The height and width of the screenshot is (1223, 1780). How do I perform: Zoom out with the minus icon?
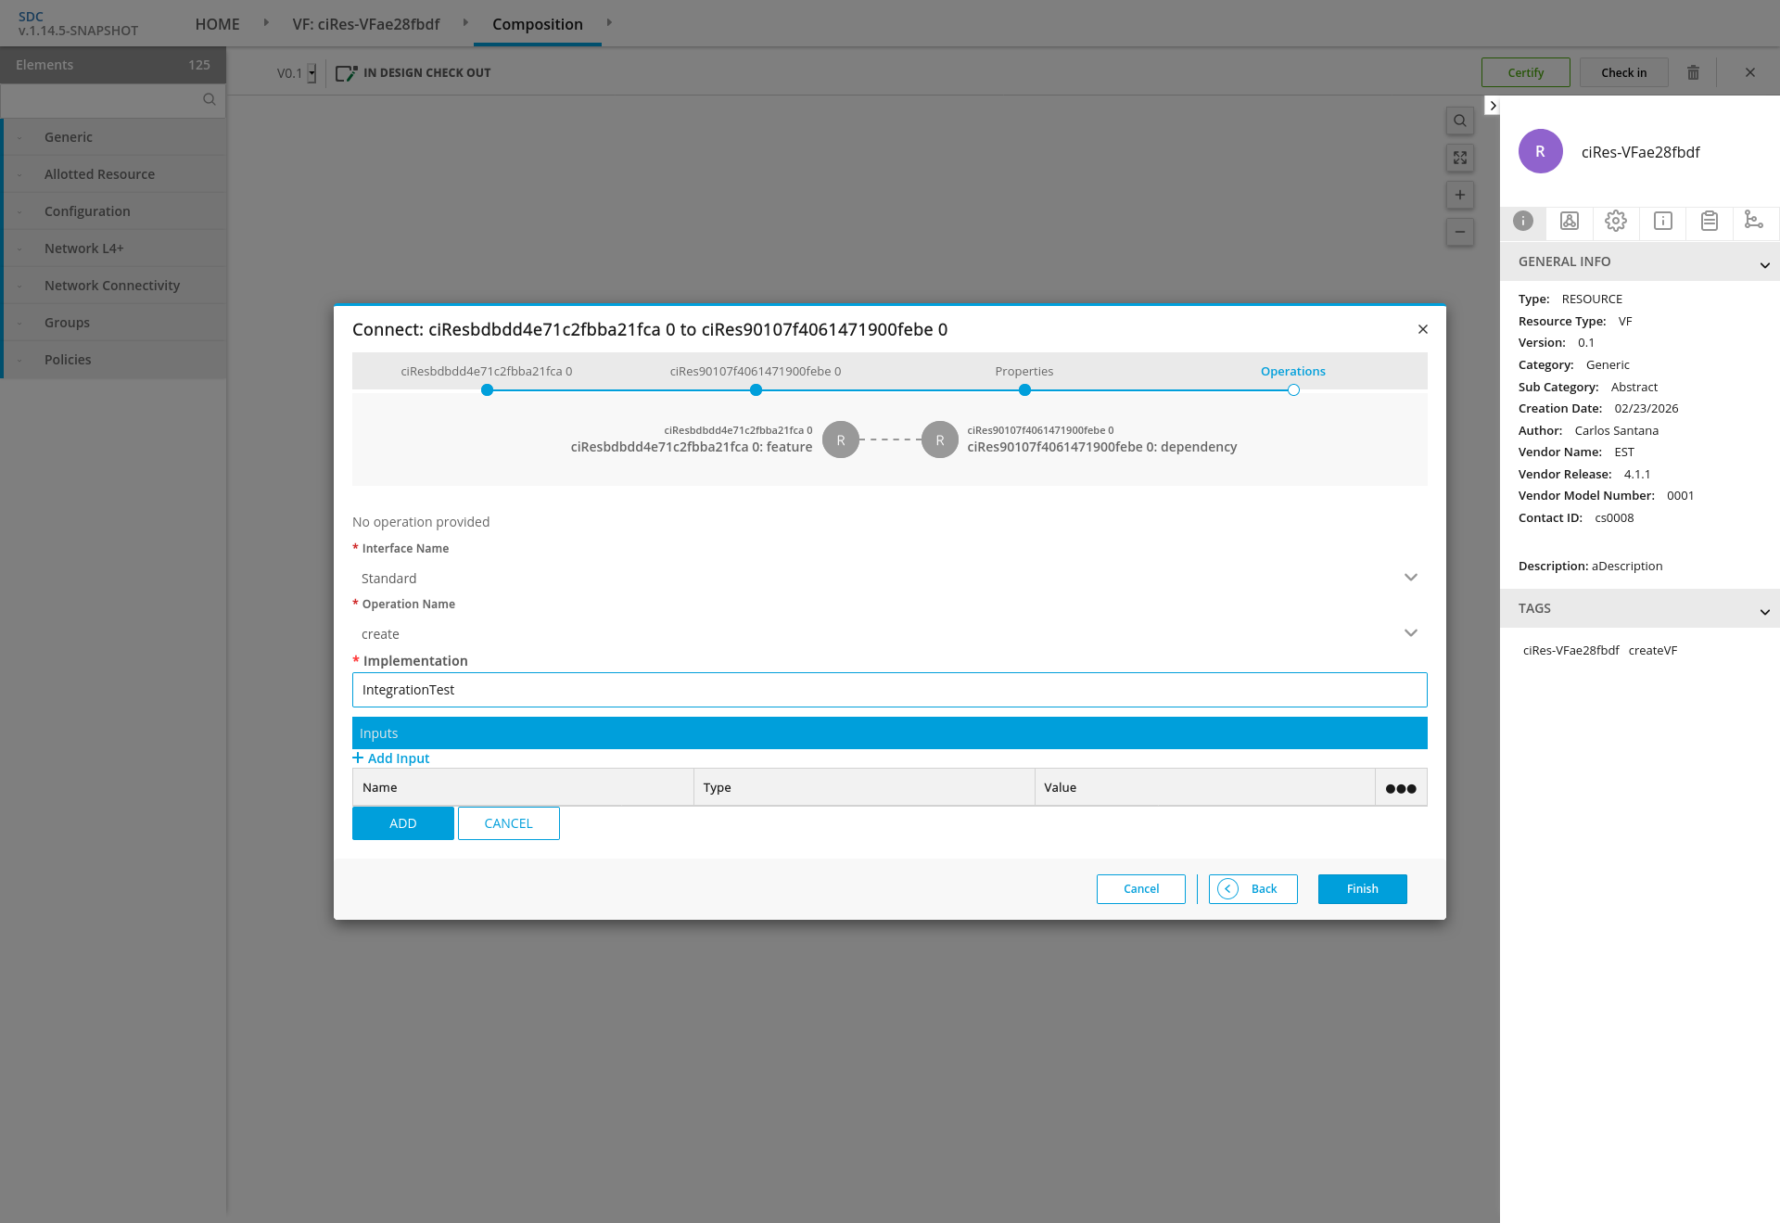click(1459, 232)
